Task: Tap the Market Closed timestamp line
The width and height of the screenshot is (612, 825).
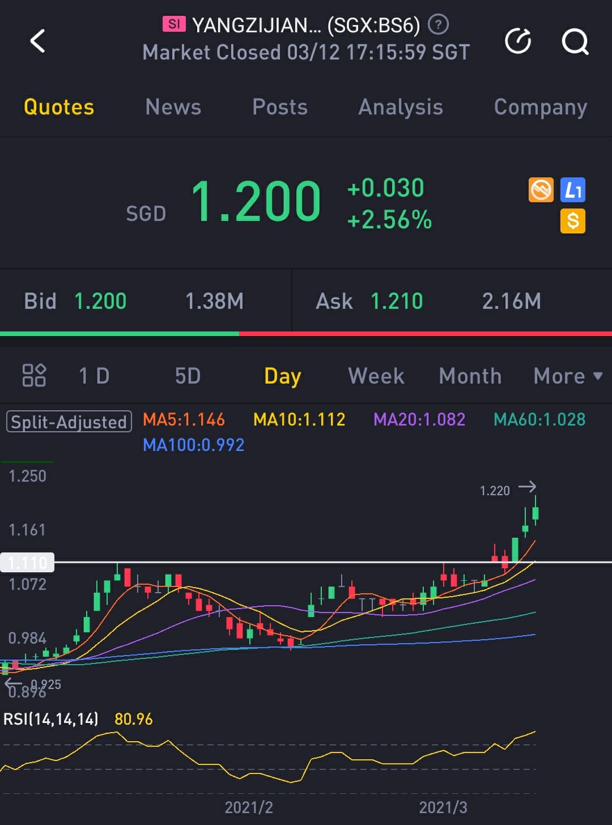Action: (306, 52)
